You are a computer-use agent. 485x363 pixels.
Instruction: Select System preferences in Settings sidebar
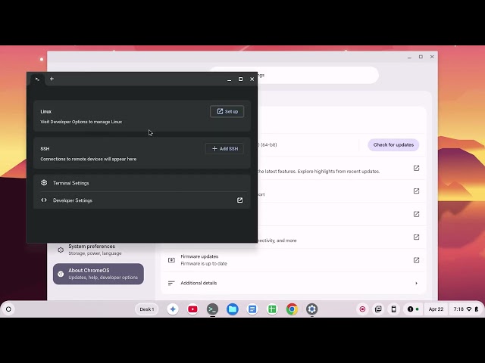click(99, 250)
